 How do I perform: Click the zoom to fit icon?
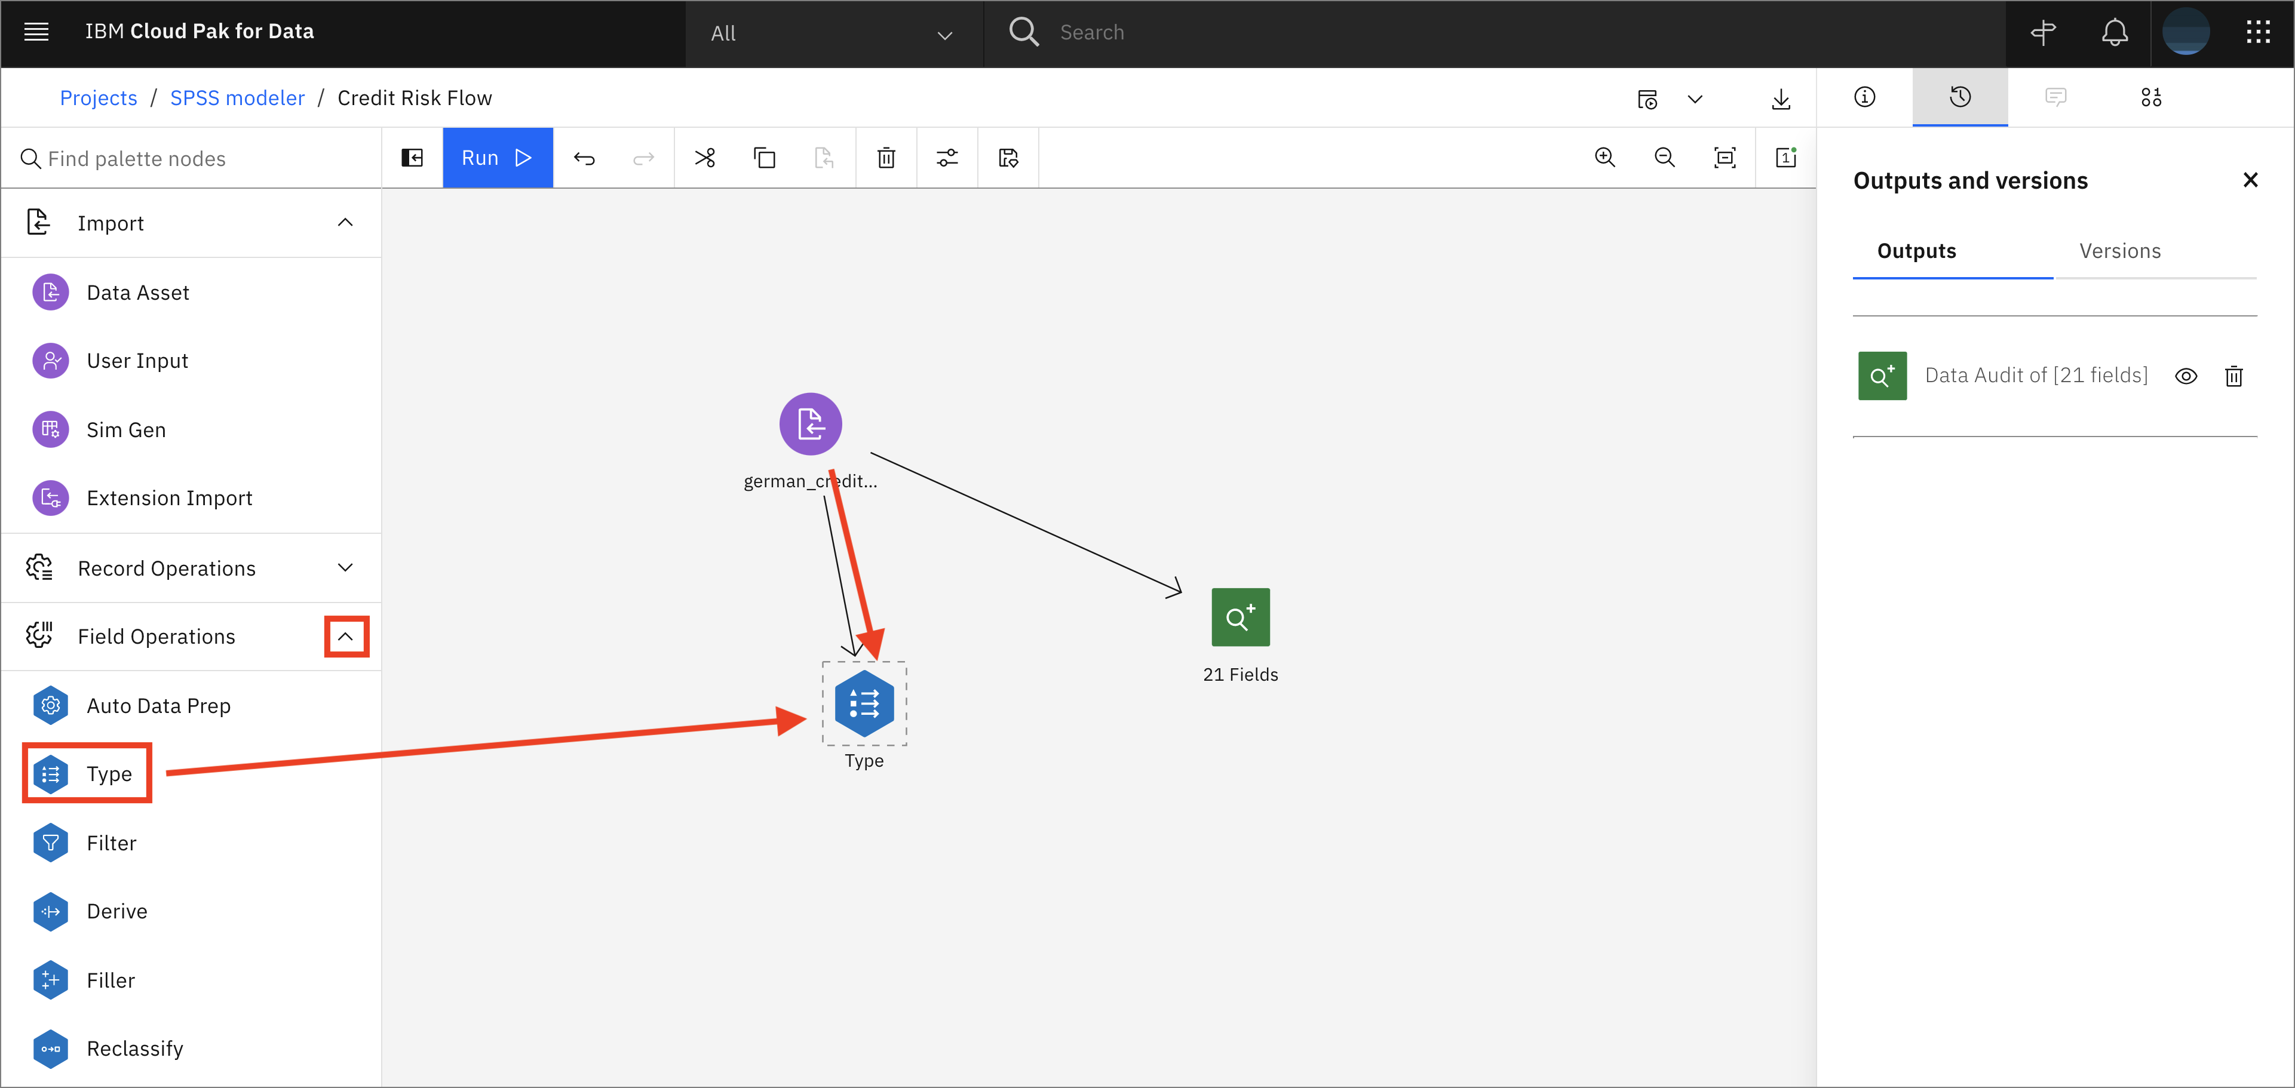[x=1725, y=158]
